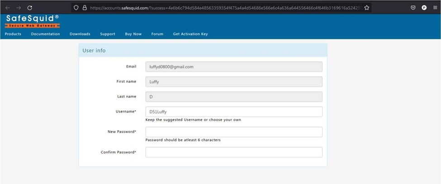
Task: Click the Confirm Password* label
Action: point(119,152)
